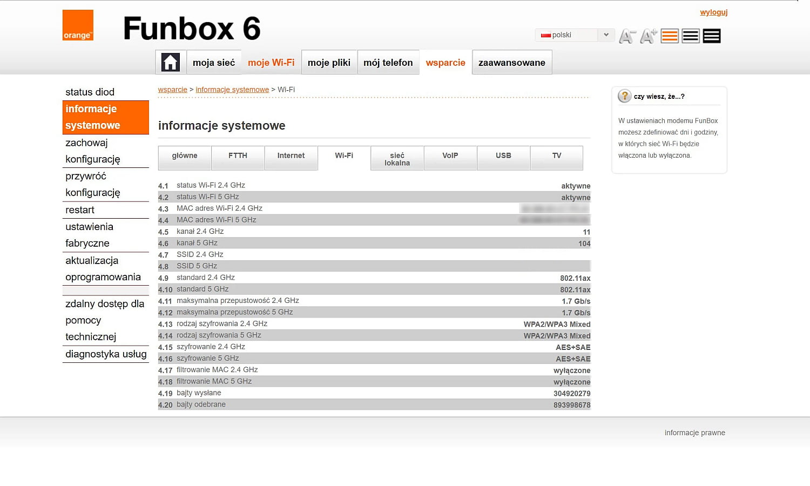Image resolution: width=810 pixels, height=486 pixels.
Task: Click the question mark help icon
Action: tap(625, 96)
